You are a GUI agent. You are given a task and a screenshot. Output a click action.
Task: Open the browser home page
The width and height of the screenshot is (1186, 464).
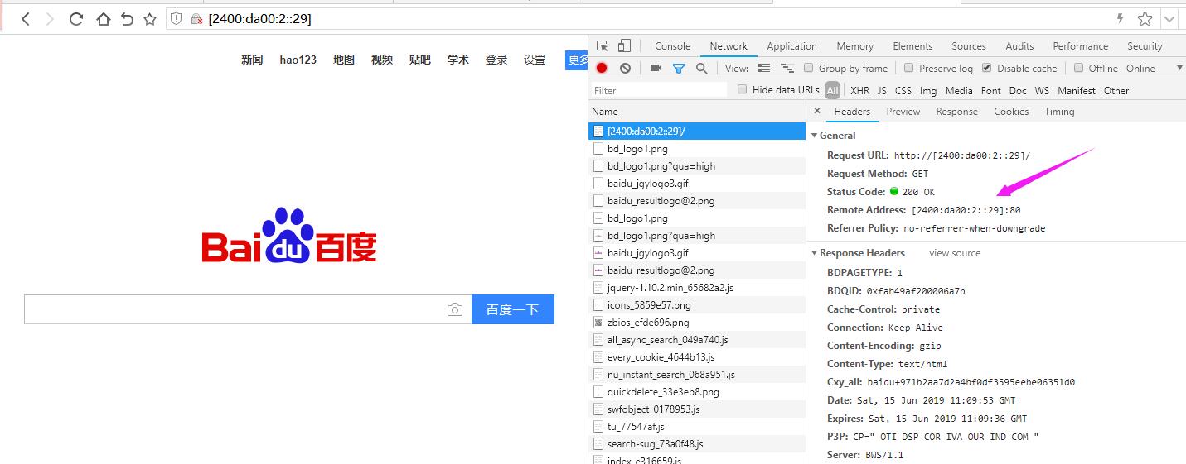tap(103, 18)
